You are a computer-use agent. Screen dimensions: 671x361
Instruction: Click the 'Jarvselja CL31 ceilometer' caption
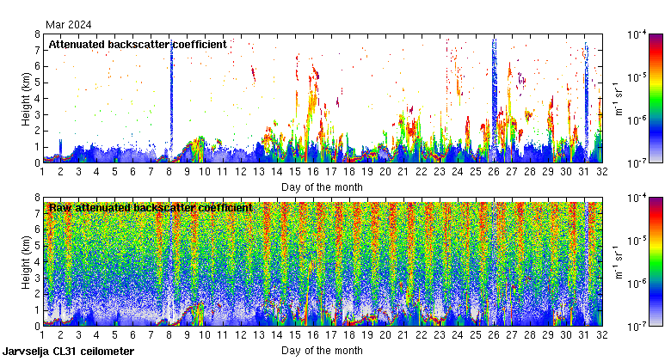[68, 352]
